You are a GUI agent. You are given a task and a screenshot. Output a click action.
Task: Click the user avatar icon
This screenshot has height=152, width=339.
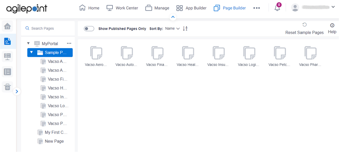(295, 7)
